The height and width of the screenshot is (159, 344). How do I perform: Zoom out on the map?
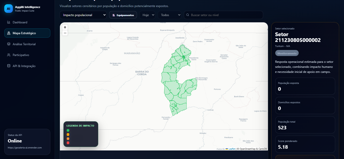(x=65, y=33)
